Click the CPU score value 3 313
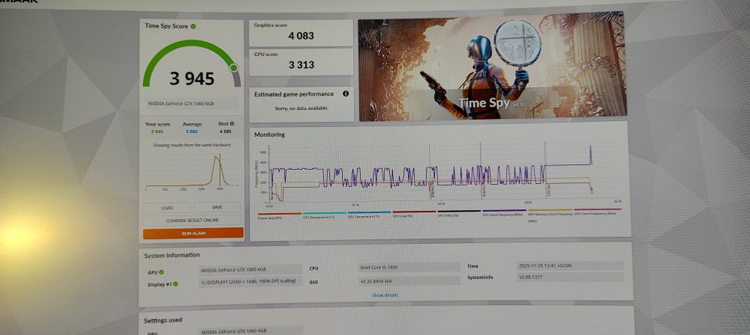The height and width of the screenshot is (335, 750). tap(301, 65)
